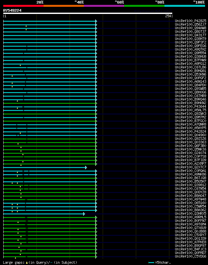Viewport: 208px width, 265px height.
Task: Click the green alignment bar for UniRef100_A9RML5
Action: tap(49, 218)
